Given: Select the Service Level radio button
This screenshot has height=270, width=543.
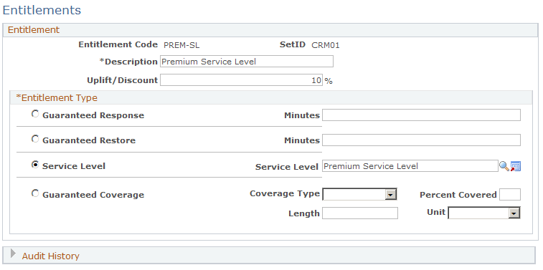Looking at the screenshot, I should (x=35, y=165).
